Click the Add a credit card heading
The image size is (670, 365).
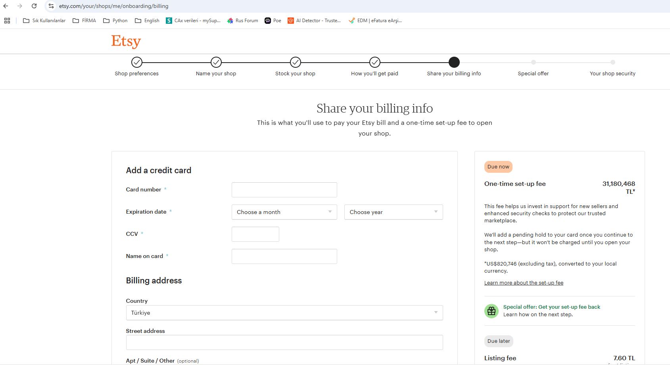(x=159, y=170)
